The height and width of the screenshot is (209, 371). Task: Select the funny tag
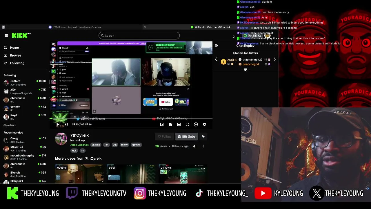pos(124,145)
